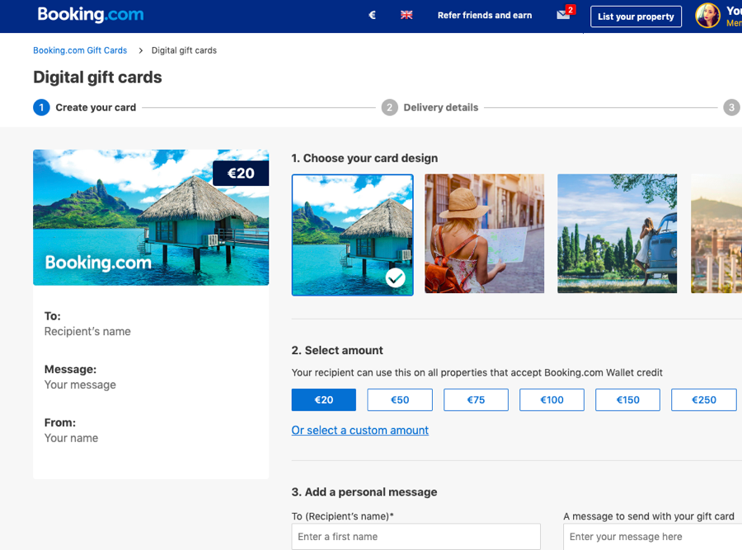Click the breadcrumb chevron separator
The image size is (742, 550).
pos(140,50)
